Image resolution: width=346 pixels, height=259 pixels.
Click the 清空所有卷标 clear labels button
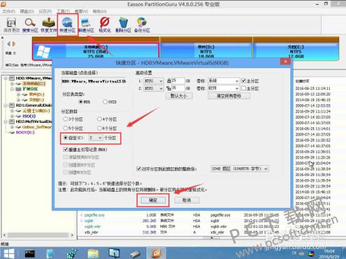pos(229,96)
